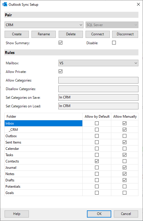Select the Calendar folder row
143x221 pixels.
(x=43, y=149)
